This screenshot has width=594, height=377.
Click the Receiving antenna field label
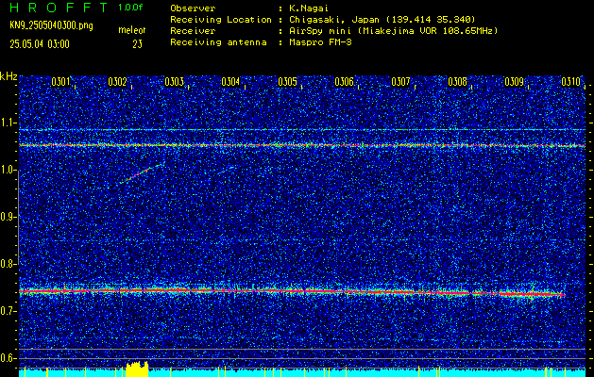click(218, 42)
